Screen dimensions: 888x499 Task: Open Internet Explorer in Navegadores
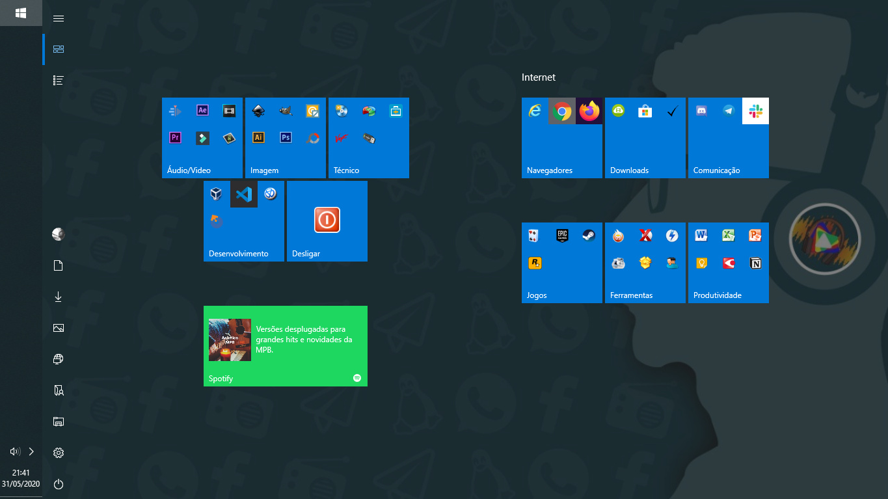point(535,111)
